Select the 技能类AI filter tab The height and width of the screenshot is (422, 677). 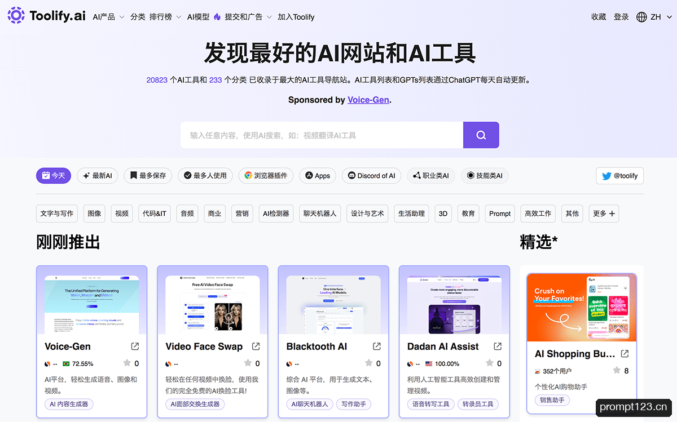[x=485, y=176]
